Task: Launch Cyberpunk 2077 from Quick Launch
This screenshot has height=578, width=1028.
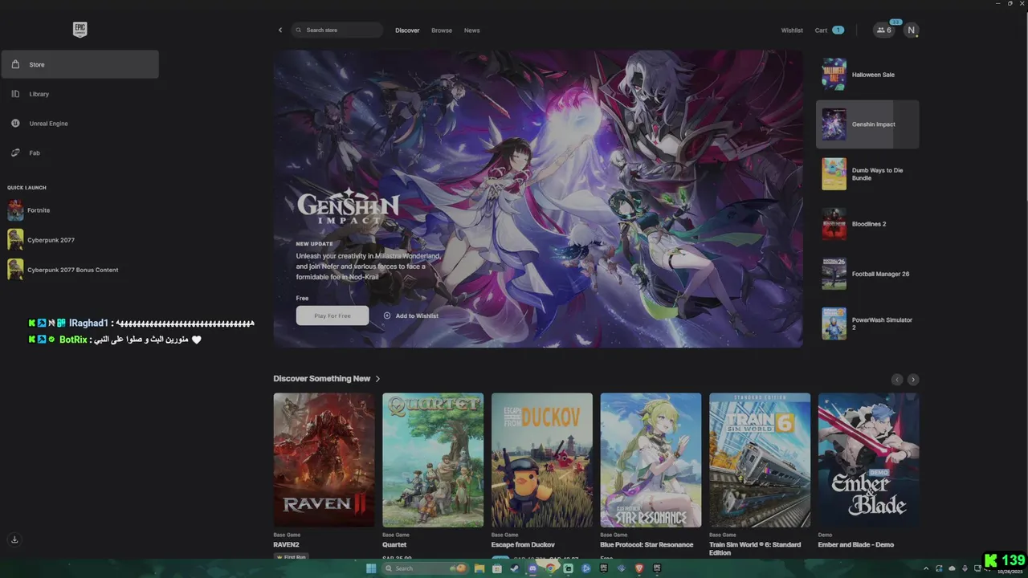Action: (x=80, y=240)
